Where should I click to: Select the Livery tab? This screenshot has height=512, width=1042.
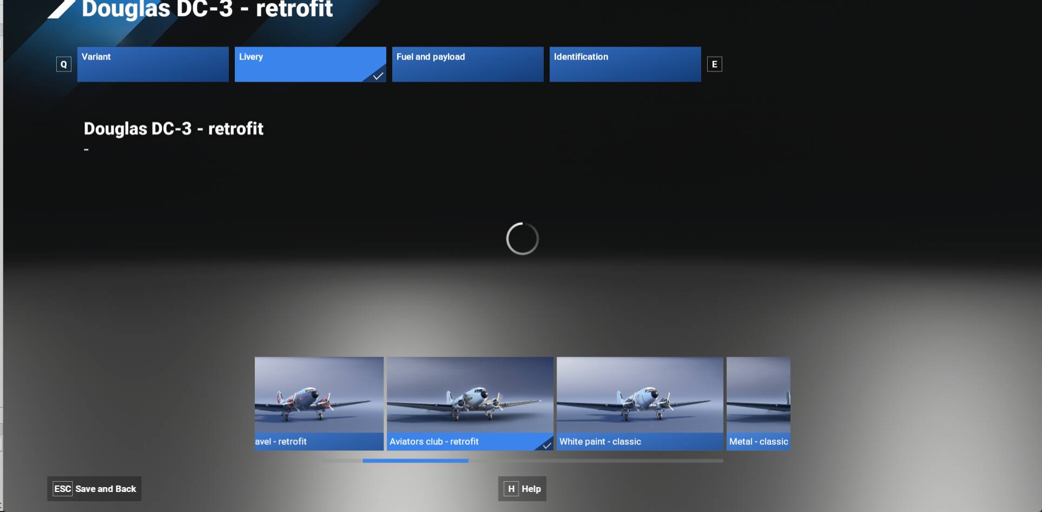[311, 64]
